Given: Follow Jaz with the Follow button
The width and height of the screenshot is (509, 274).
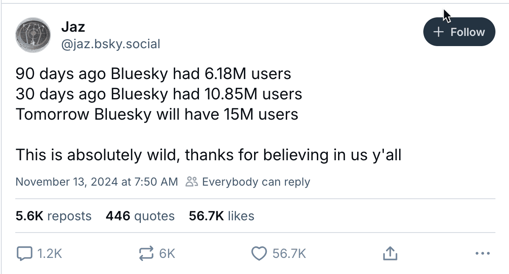Looking at the screenshot, I should click(x=459, y=32).
